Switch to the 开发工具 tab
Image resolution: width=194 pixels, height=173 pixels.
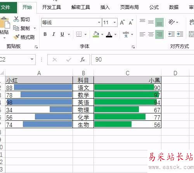[52, 7]
